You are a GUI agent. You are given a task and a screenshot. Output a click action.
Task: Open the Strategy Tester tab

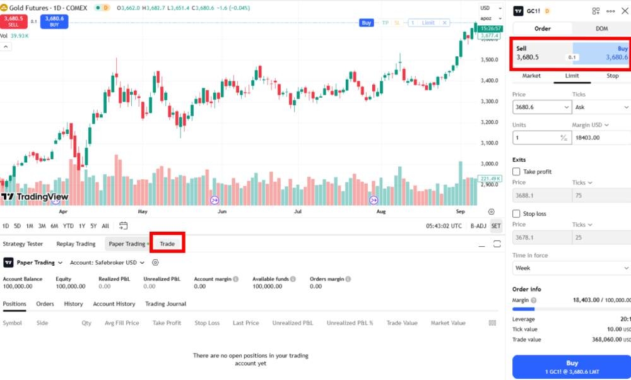click(x=23, y=244)
